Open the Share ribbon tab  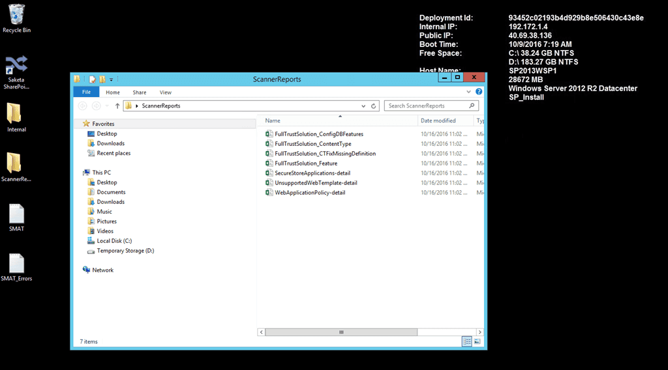tap(140, 92)
